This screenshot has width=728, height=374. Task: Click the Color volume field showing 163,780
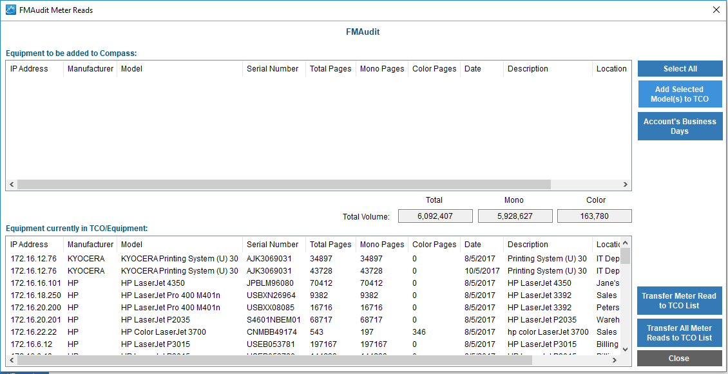click(x=594, y=216)
